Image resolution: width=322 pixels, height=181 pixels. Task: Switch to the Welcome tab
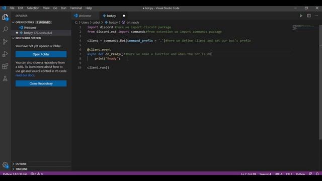[85, 16]
